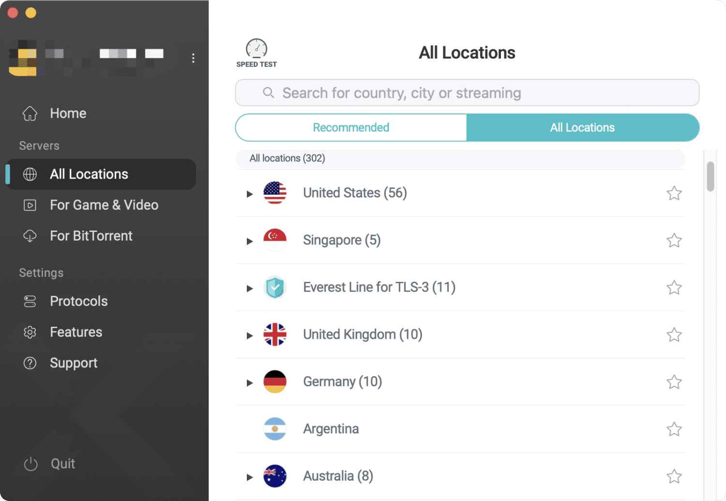Open the Speed Test gauge icon
This screenshot has height=501, width=726.
point(256,49)
